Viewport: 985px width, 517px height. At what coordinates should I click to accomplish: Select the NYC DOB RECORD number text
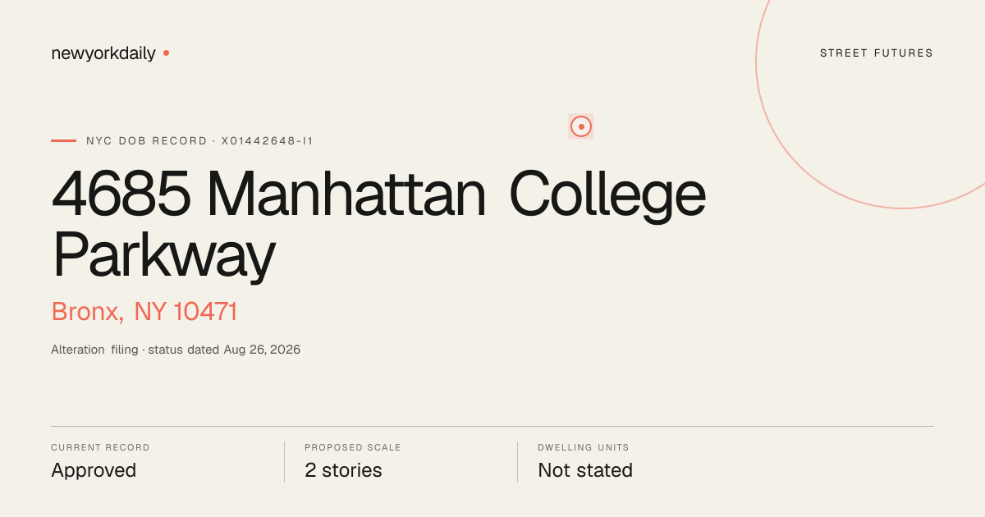pos(199,141)
